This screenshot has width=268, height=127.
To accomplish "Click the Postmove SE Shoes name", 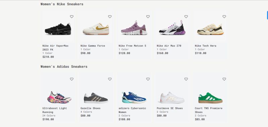I will 170,108.
